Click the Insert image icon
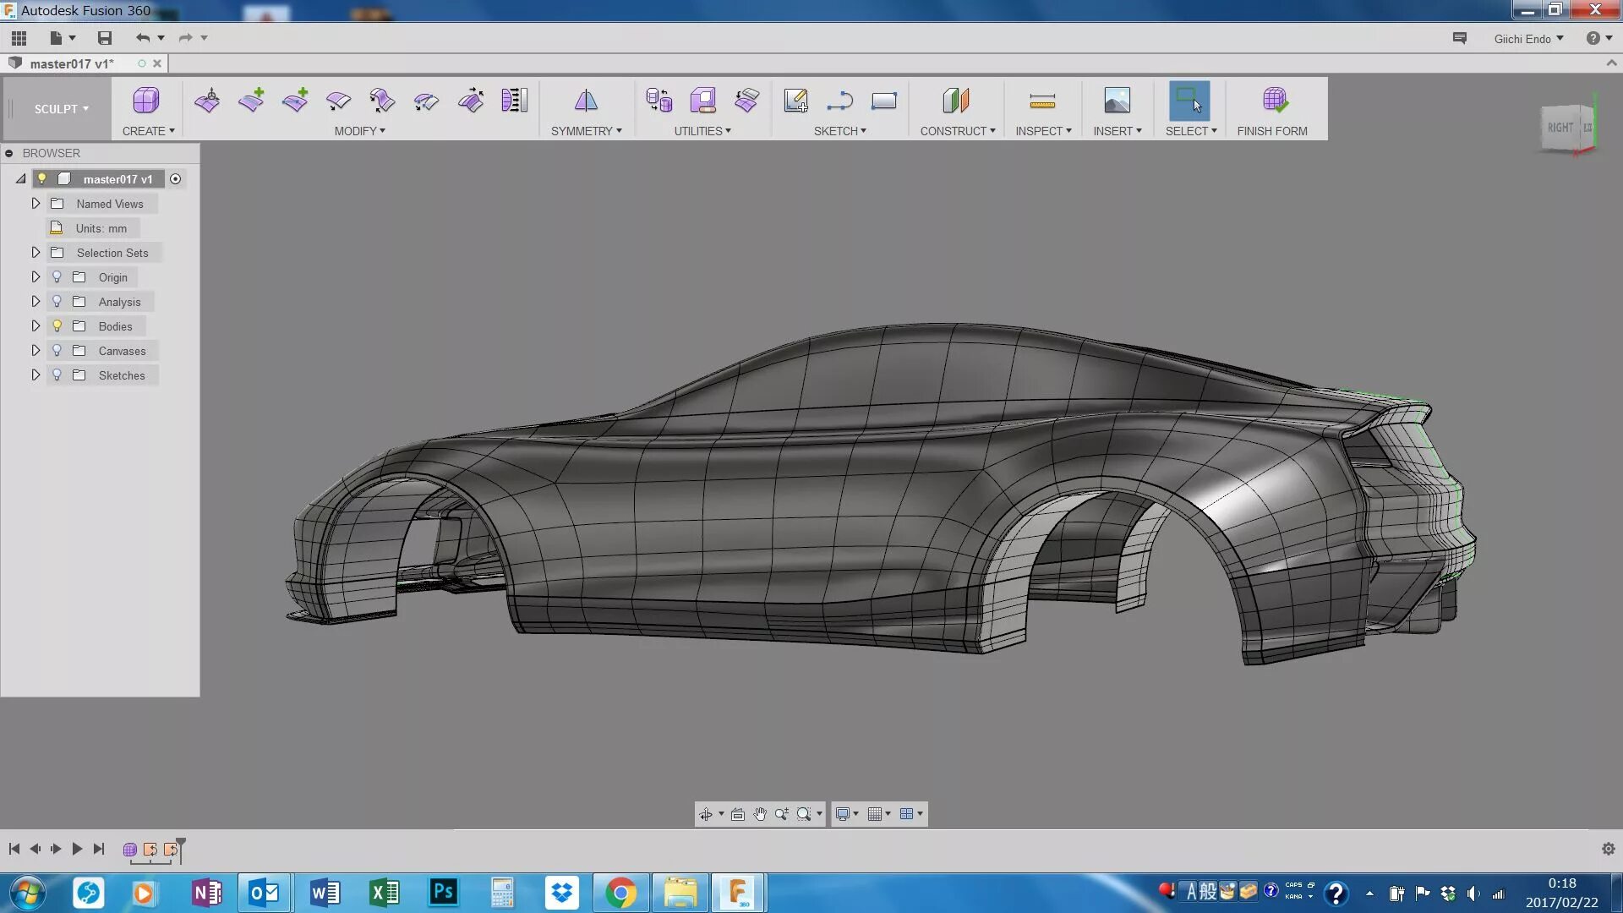Image resolution: width=1623 pixels, height=913 pixels. click(x=1117, y=101)
